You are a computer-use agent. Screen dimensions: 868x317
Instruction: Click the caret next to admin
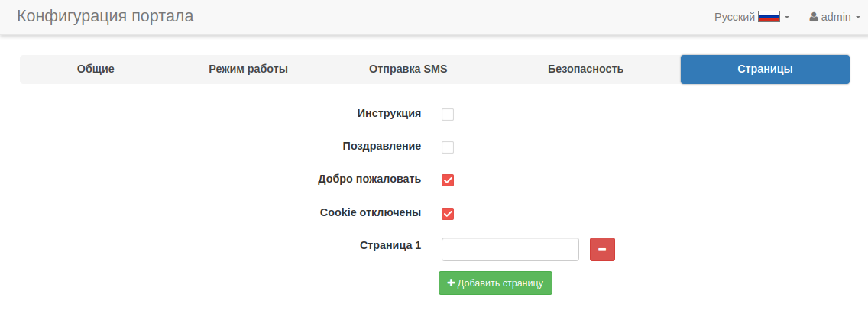click(x=858, y=17)
